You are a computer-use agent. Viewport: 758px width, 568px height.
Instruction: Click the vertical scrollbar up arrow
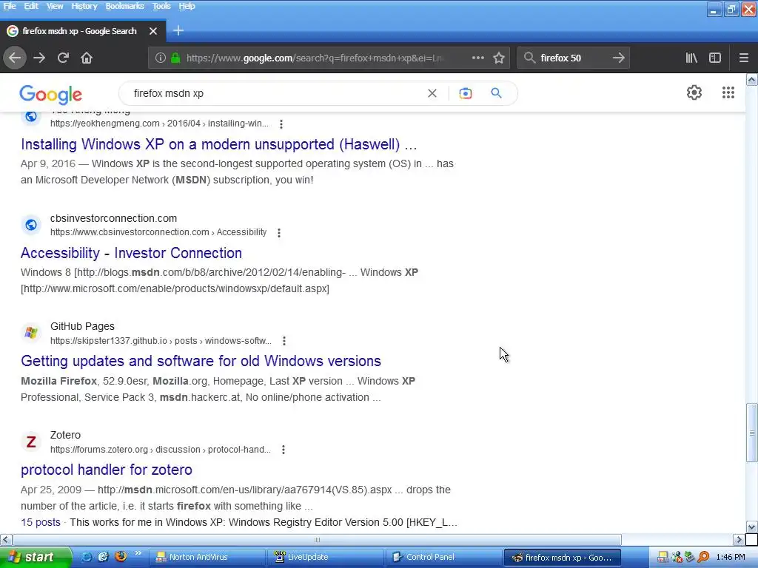pos(752,80)
